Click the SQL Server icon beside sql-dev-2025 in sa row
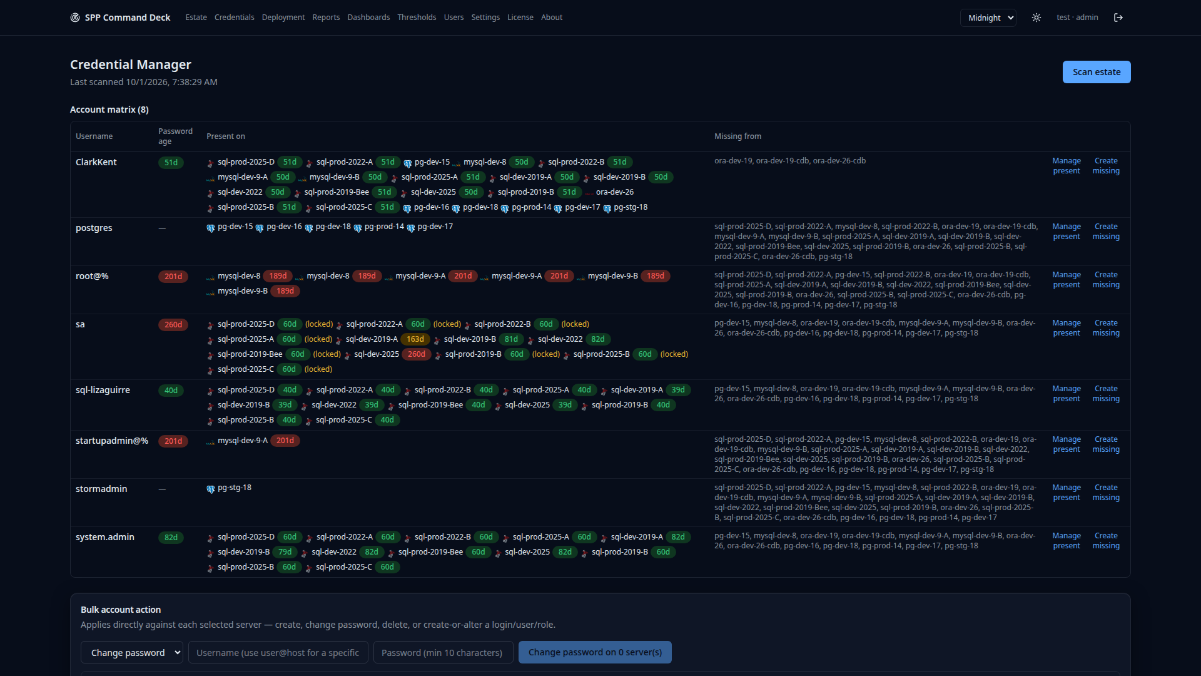1201x676 pixels. click(x=348, y=355)
